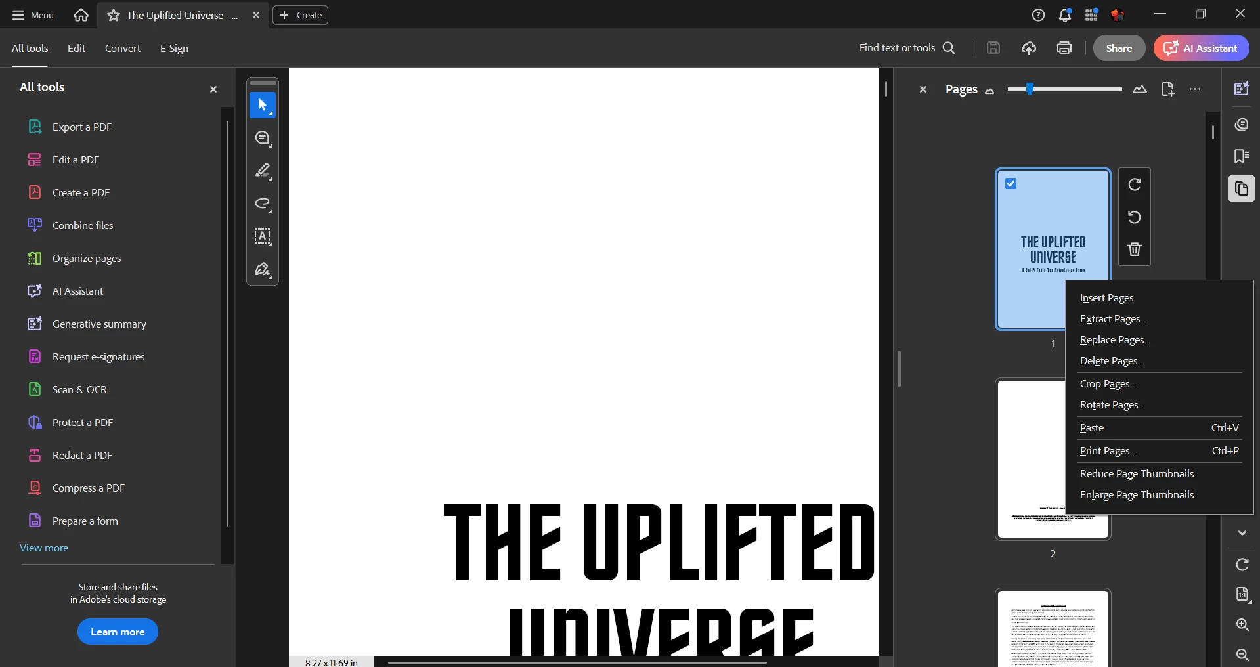Screen dimensions: 1260x667
Task: Click the cloud upload icon
Action: tap(1029, 48)
